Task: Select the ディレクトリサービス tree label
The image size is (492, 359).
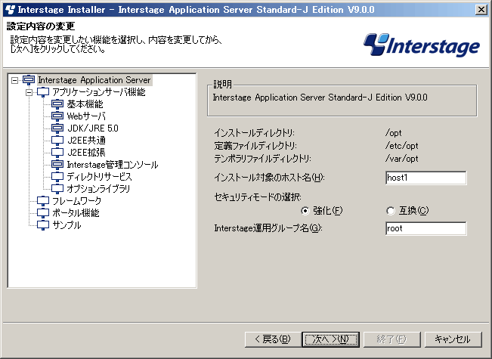Action: 99,177
